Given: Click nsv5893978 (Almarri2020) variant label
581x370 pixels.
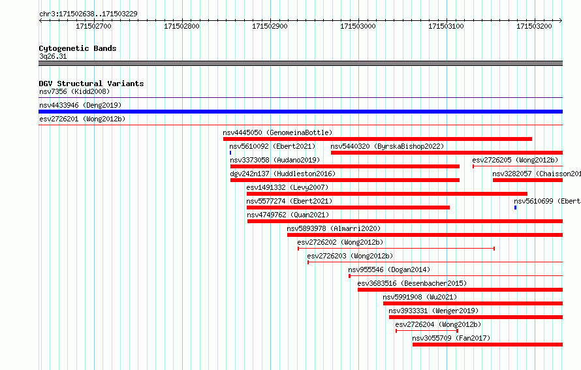Looking at the screenshot, I should point(334,228).
